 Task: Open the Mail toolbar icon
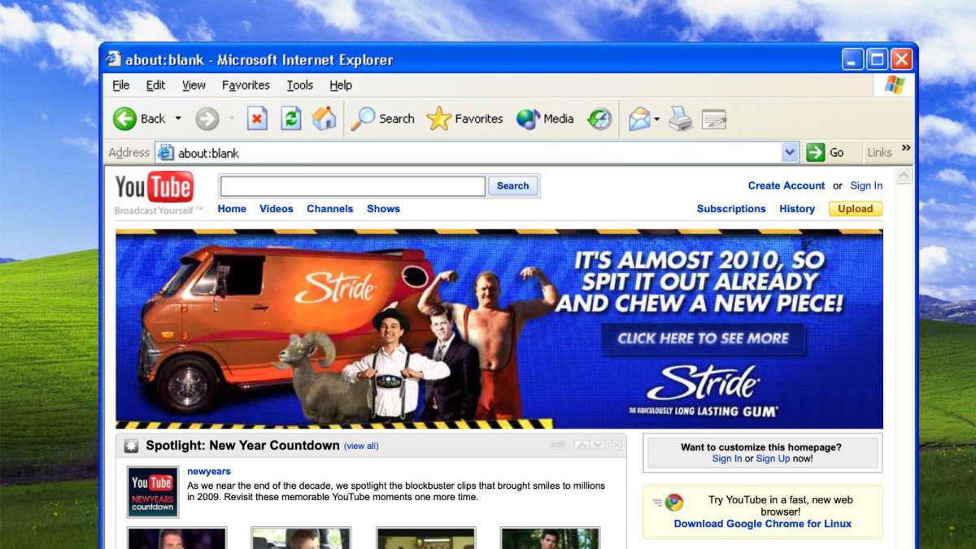point(639,119)
